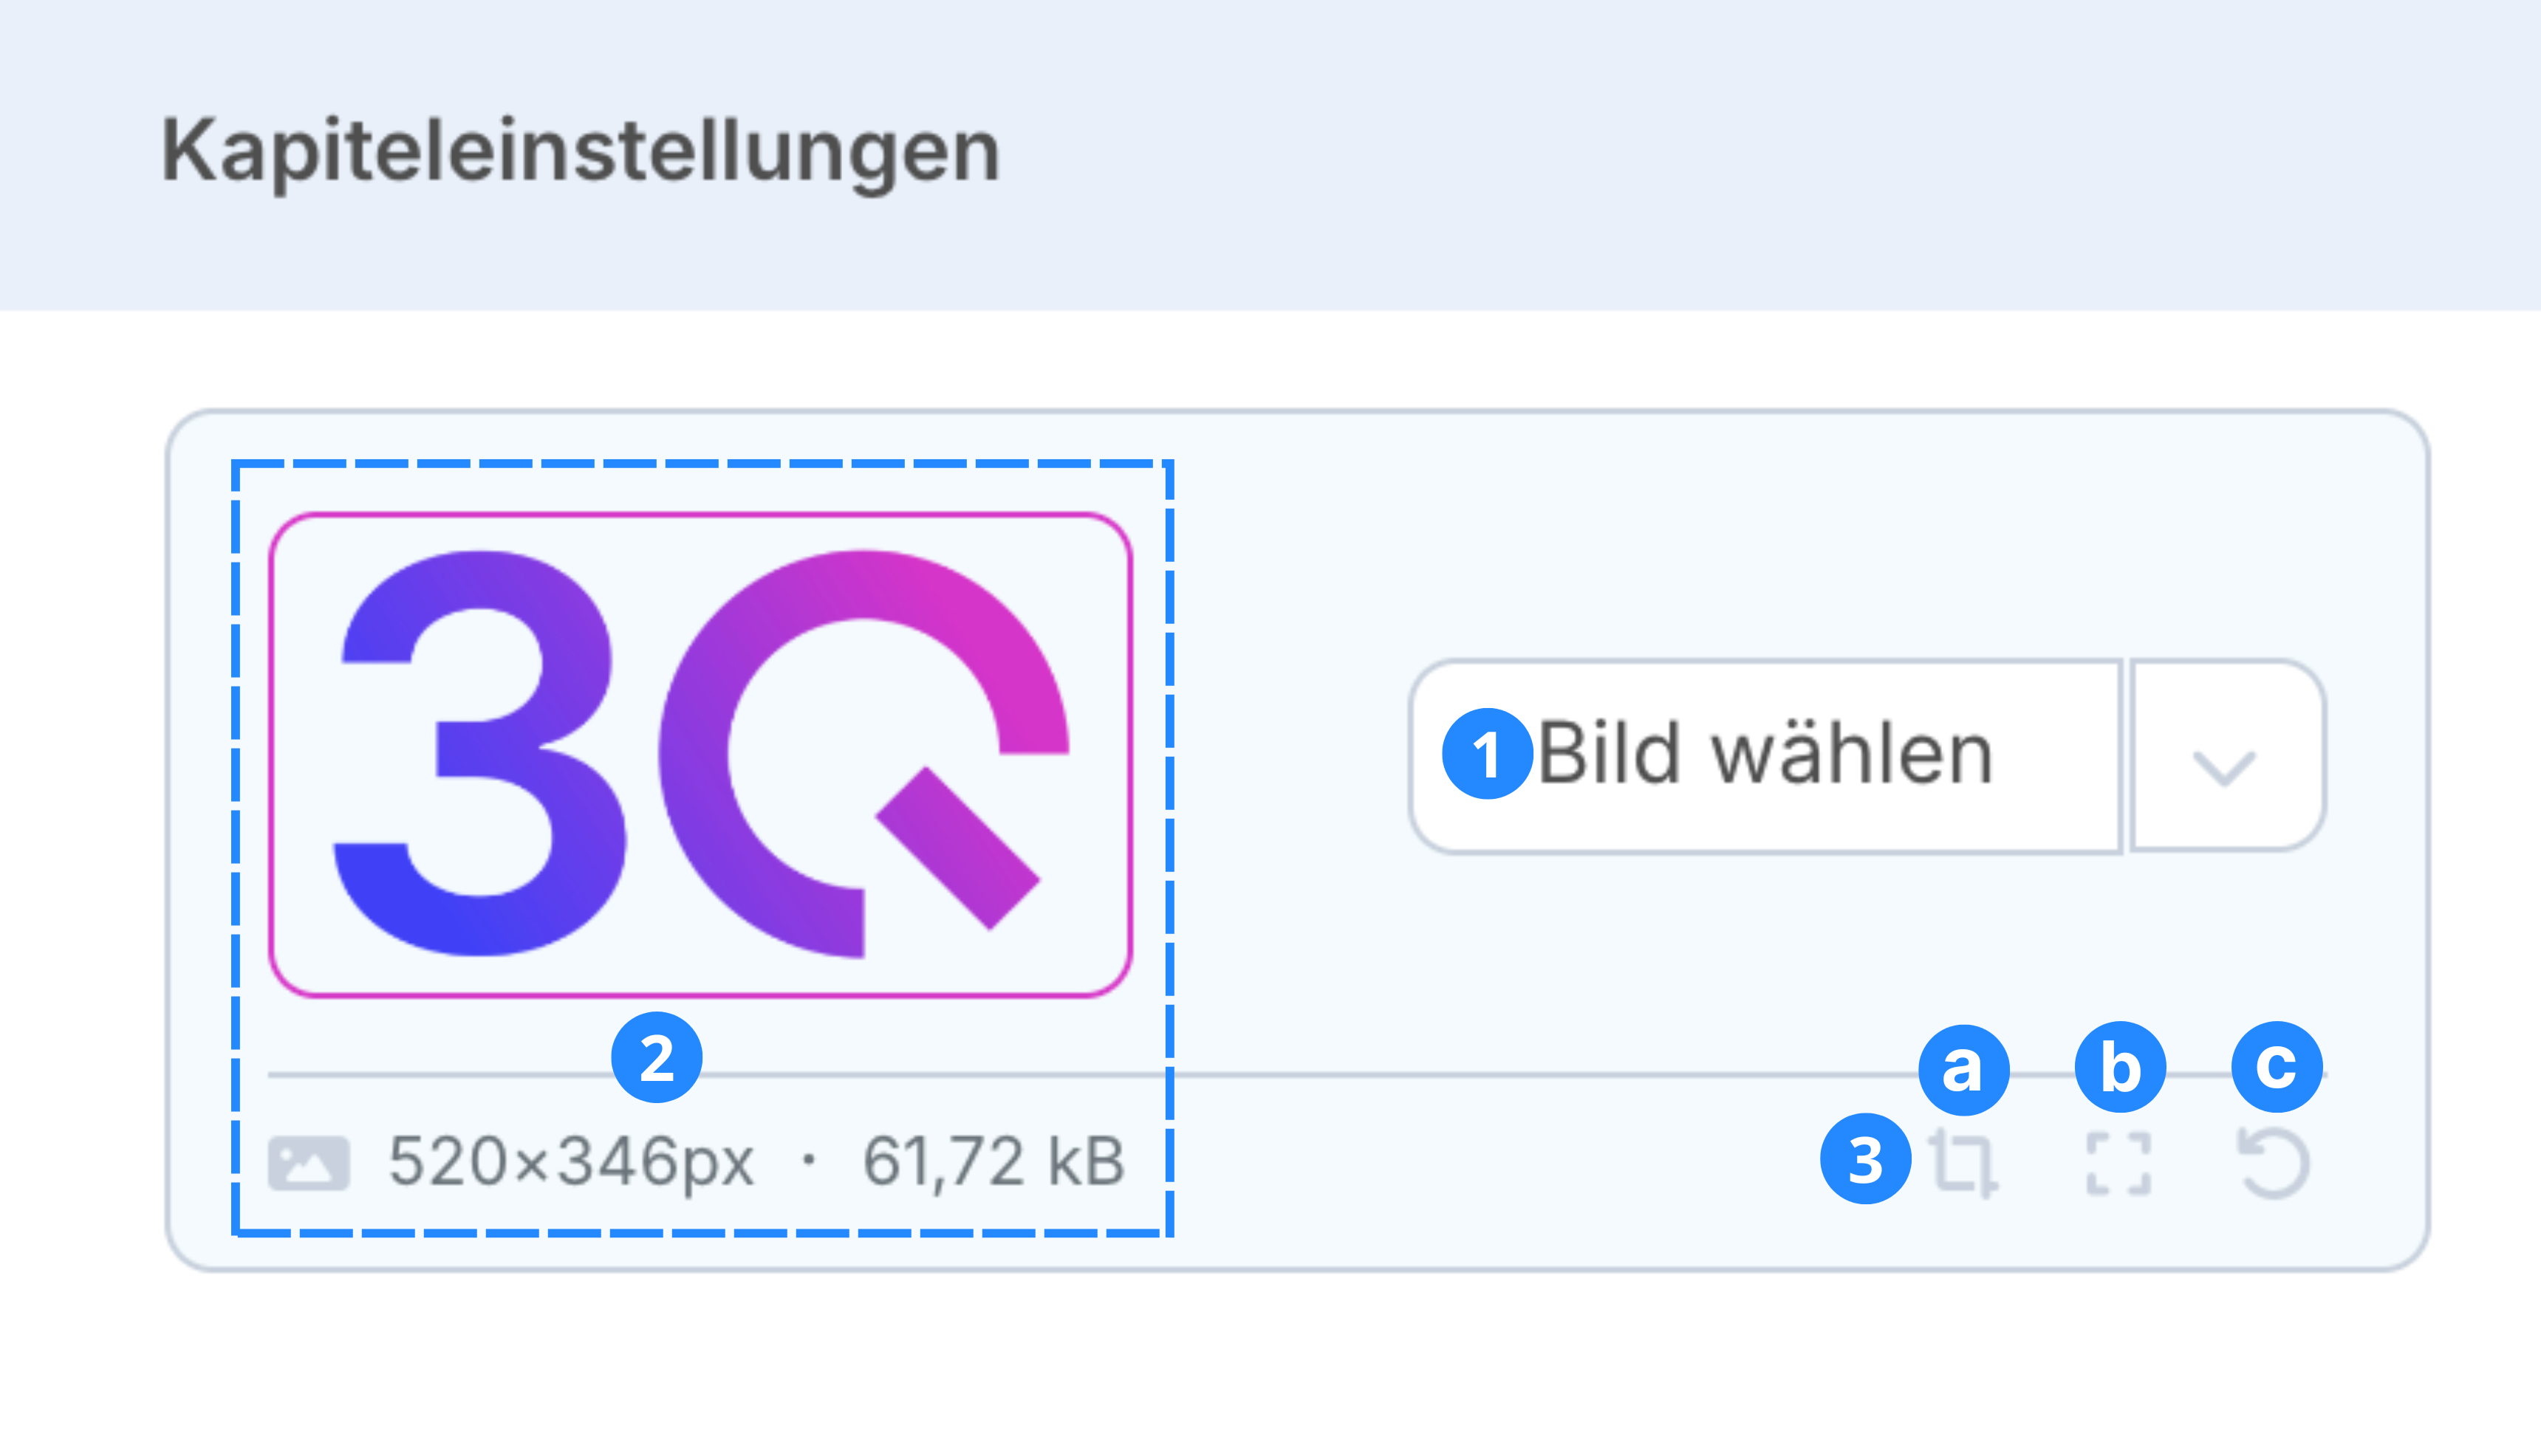Image resolution: width=2541 pixels, height=1456 pixels.
Task: Click the blue number 2 badge
Action: [656, 1058]
